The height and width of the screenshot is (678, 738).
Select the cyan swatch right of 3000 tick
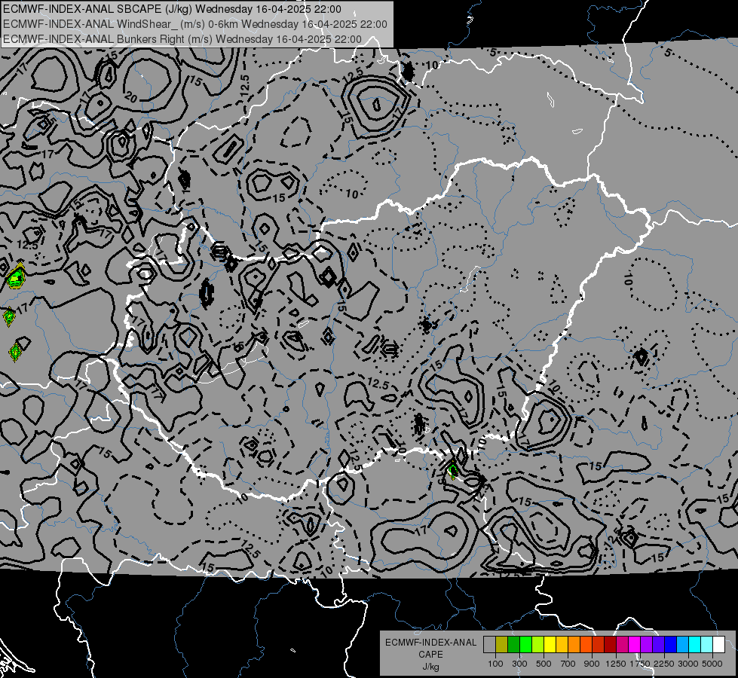pyautogui.click(x=695, y=645)
